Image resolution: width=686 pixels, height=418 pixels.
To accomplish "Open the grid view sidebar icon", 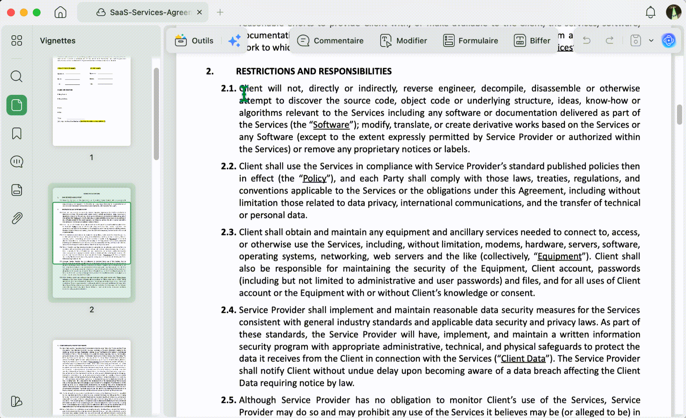I will (x=17, y=41).
